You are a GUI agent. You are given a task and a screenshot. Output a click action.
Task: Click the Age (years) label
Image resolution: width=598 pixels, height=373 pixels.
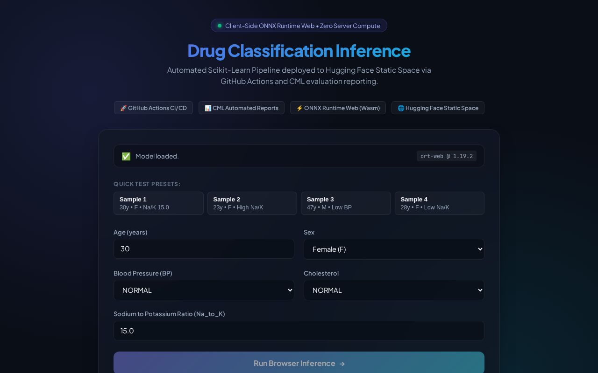tap(130, 232)
